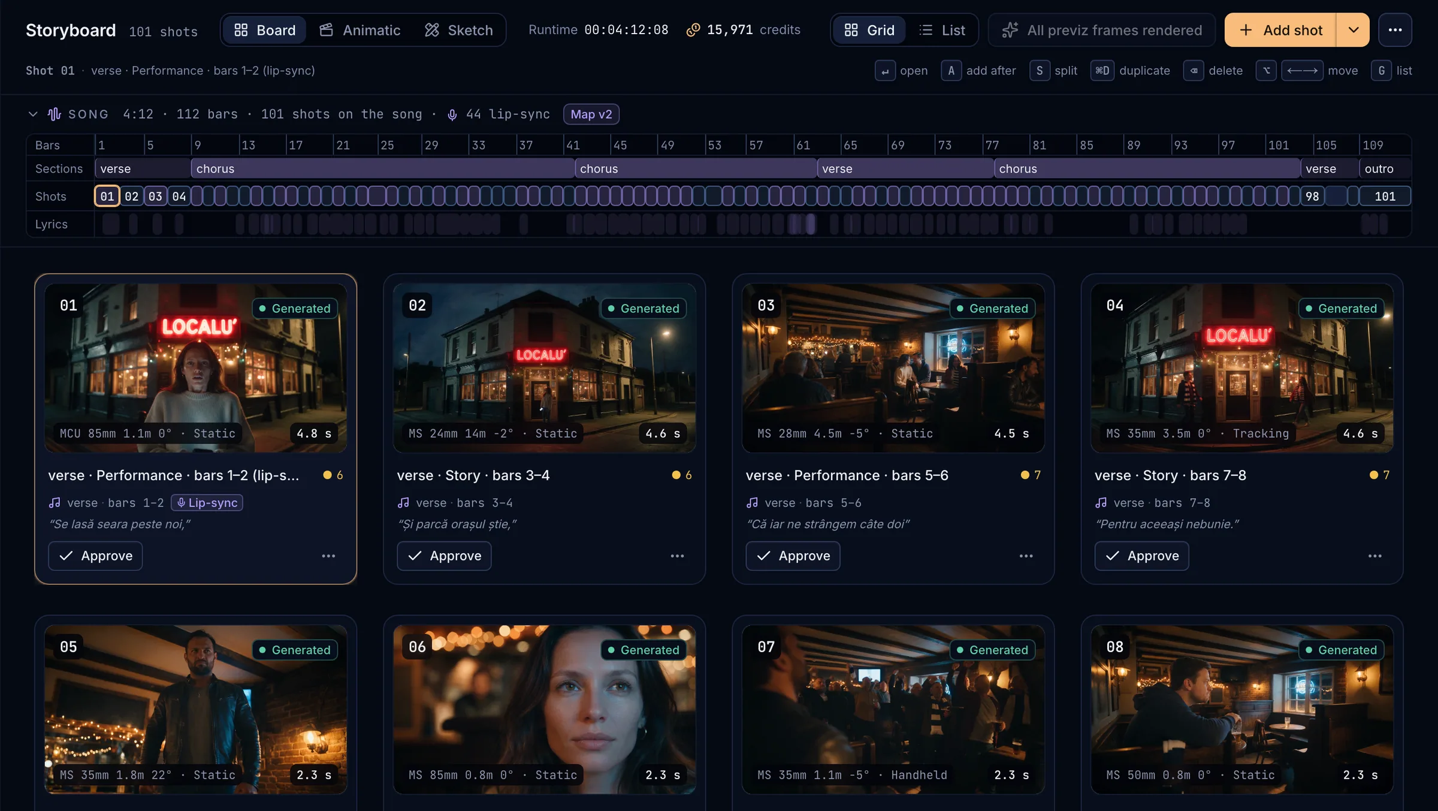Click the lip-sync microphone icon in song header
The width and height of the screenshot is (1438, 811).
[x=452, y=114]
